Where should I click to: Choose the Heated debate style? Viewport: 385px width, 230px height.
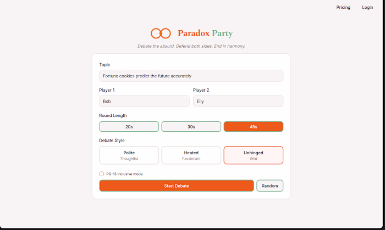191,155
